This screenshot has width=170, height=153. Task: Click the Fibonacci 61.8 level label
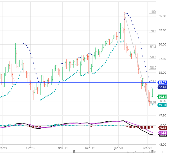(x=153, y=46)
